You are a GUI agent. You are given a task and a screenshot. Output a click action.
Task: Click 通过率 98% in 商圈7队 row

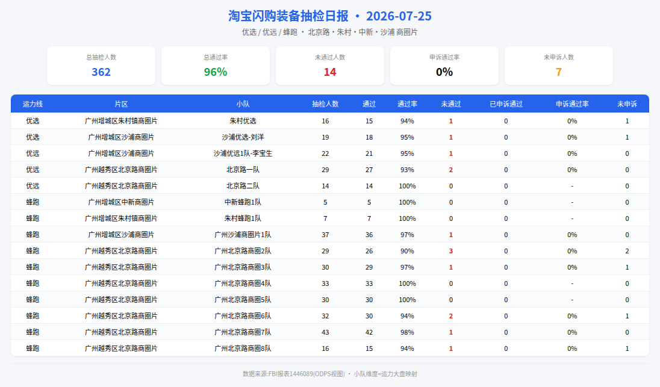pyautogui.click(x=407, y=332)
